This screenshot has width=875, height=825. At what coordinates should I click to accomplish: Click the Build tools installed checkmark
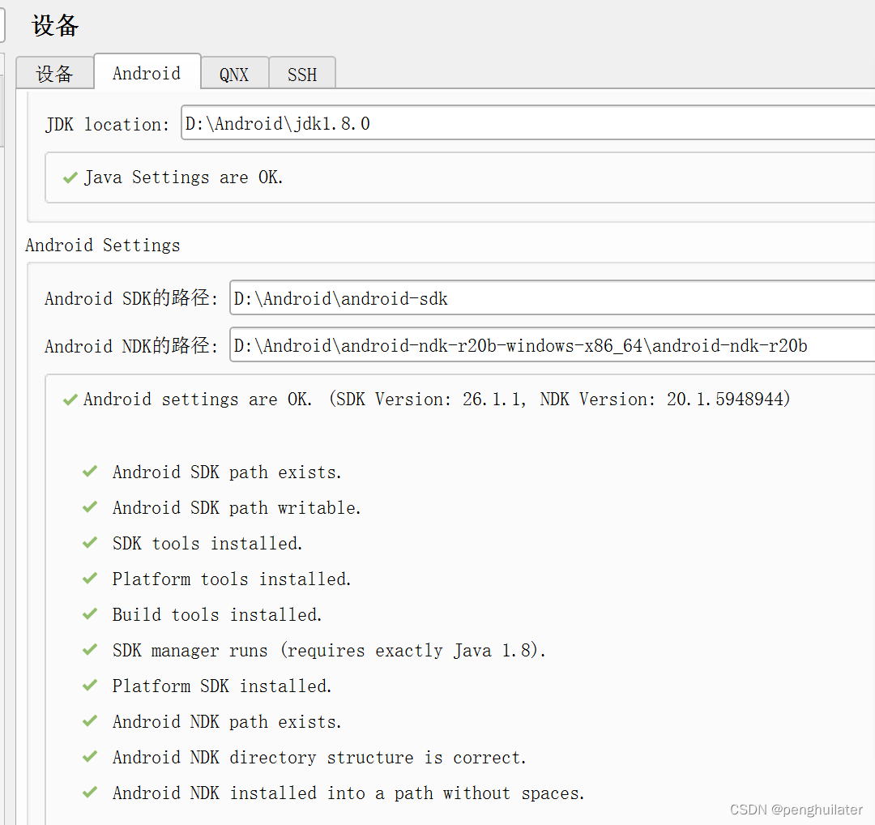point(90,613)
